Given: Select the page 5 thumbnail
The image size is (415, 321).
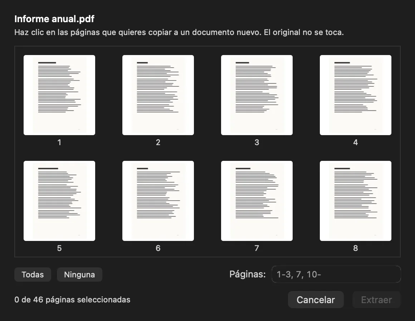Looking at the screenshot, I should pyautogui.click(x=59, y=201).
